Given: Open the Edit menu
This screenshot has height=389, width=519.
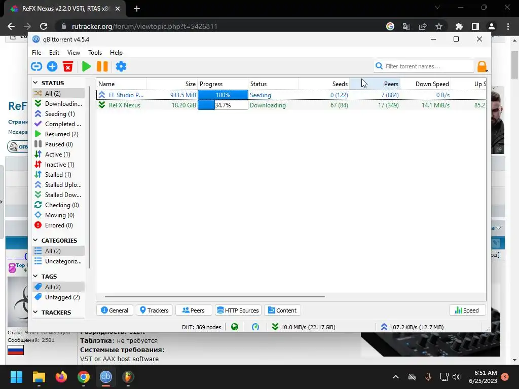Looking at the screenshot, I should (x=54, y=53).
